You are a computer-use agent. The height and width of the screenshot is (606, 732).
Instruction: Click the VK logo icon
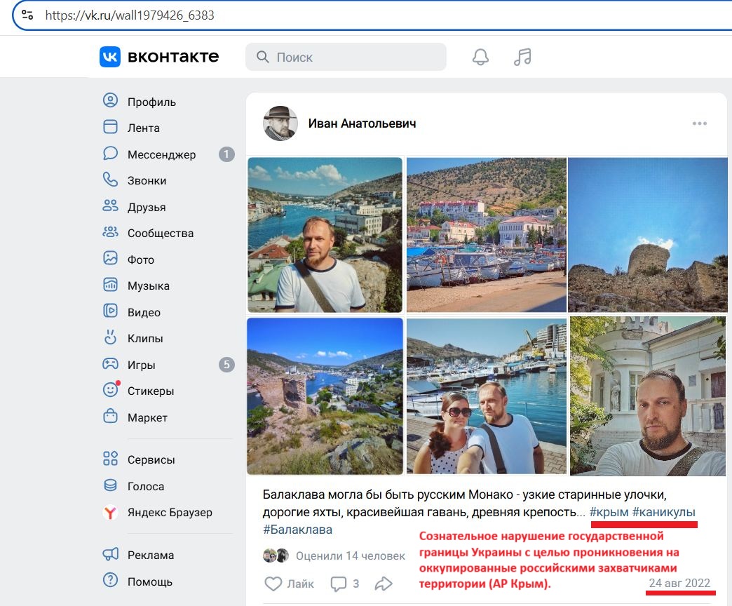[109, 57]
